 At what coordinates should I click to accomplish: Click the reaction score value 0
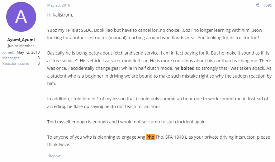(x=39, y=64)
